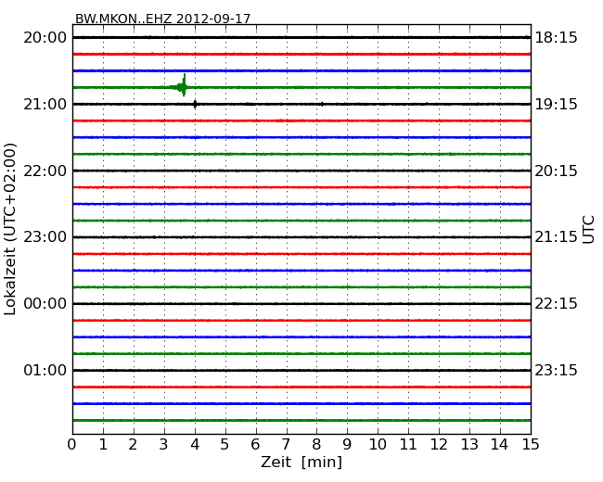The image size is (603, 482).
Task: Click the x-axis tick label 13
Action: (469, 444)
